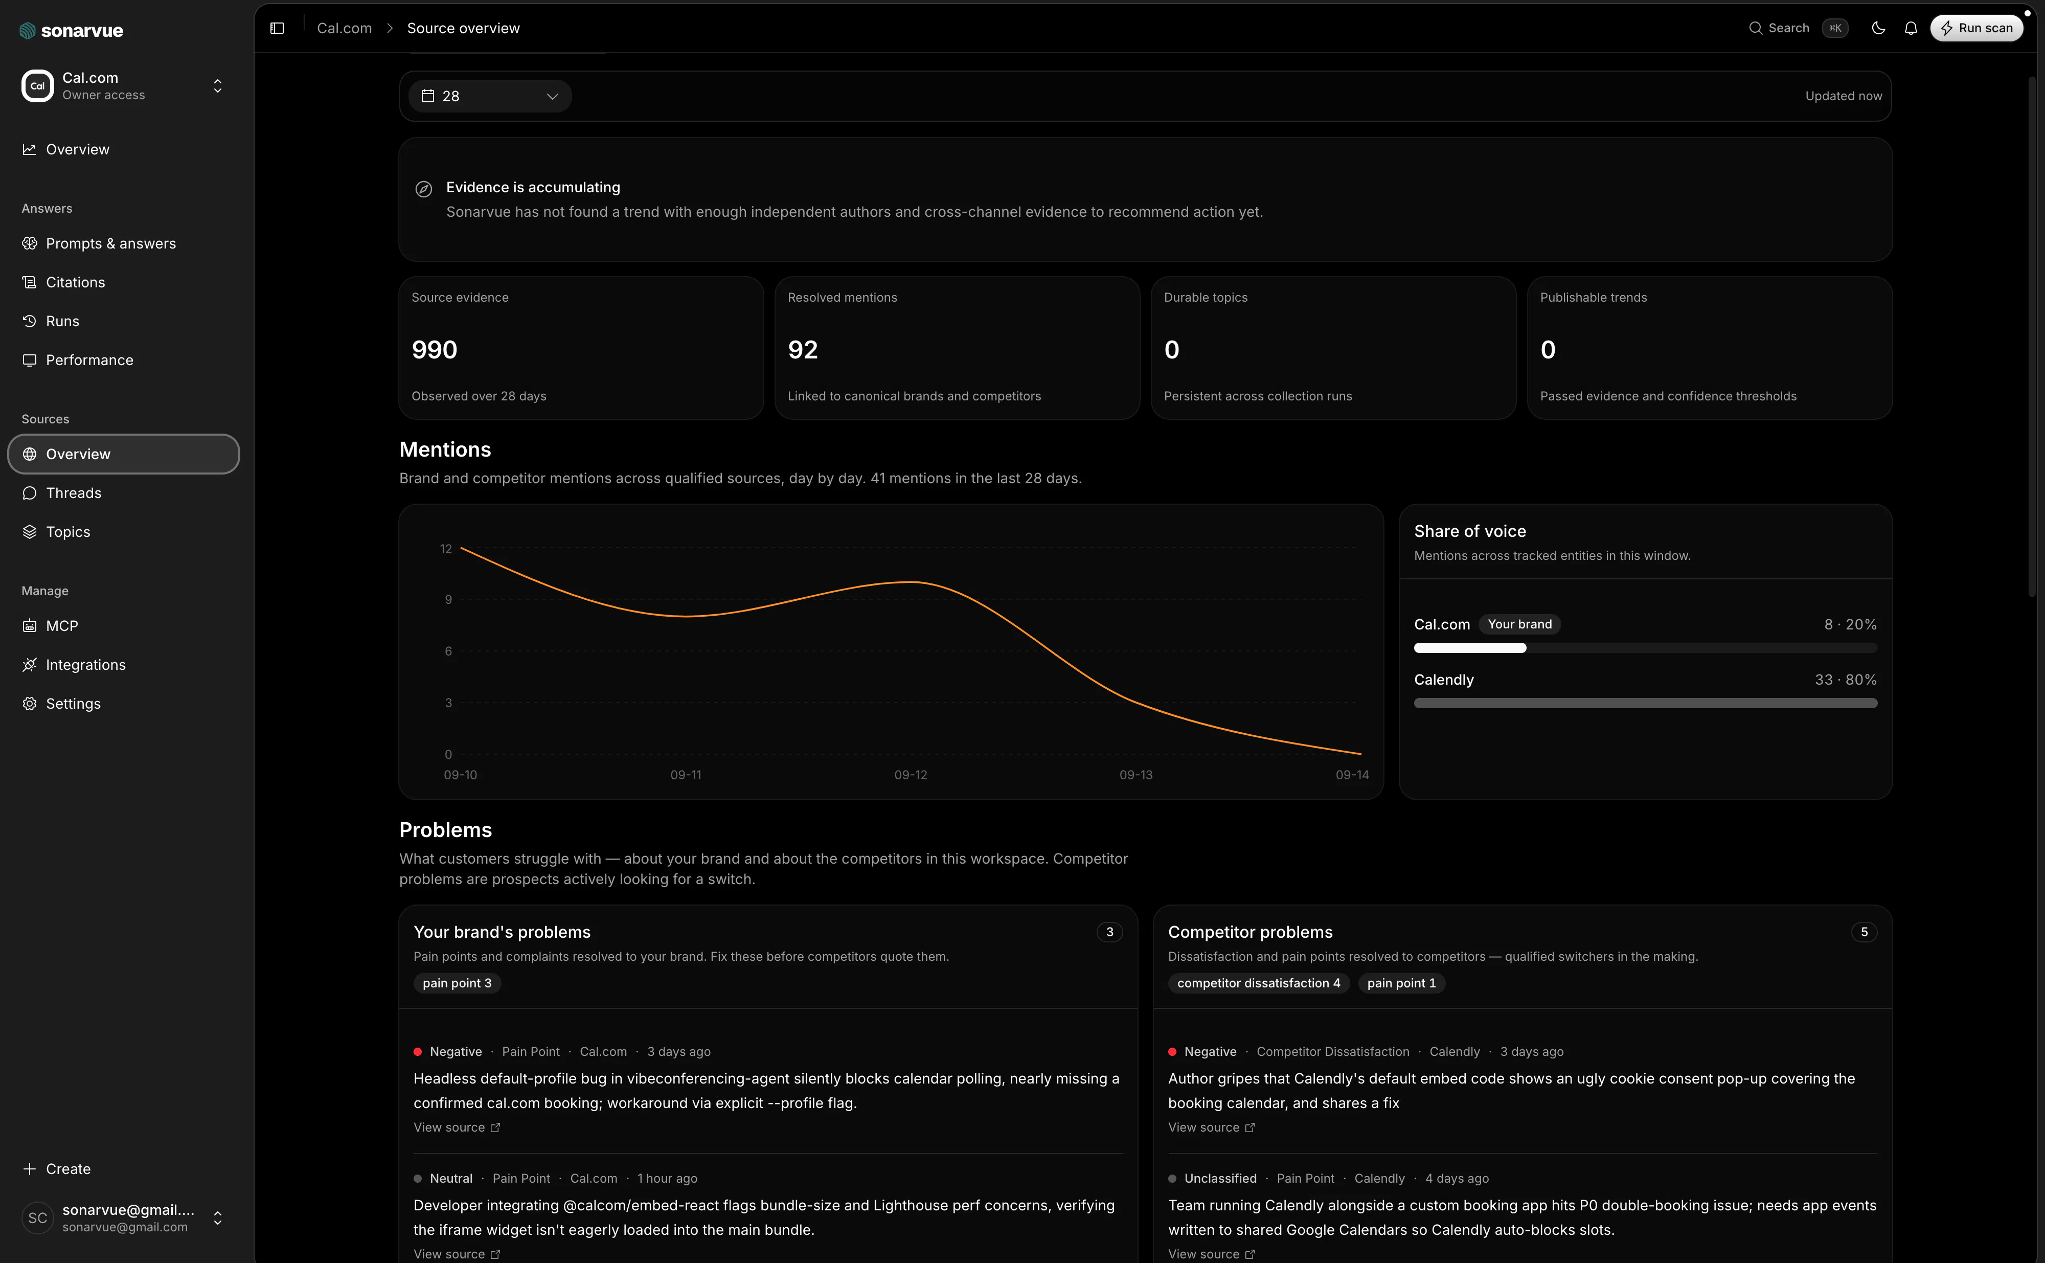Click the Problems section heading
2045x1263 pixels.
pyautogui.click(x=445, y=830)
